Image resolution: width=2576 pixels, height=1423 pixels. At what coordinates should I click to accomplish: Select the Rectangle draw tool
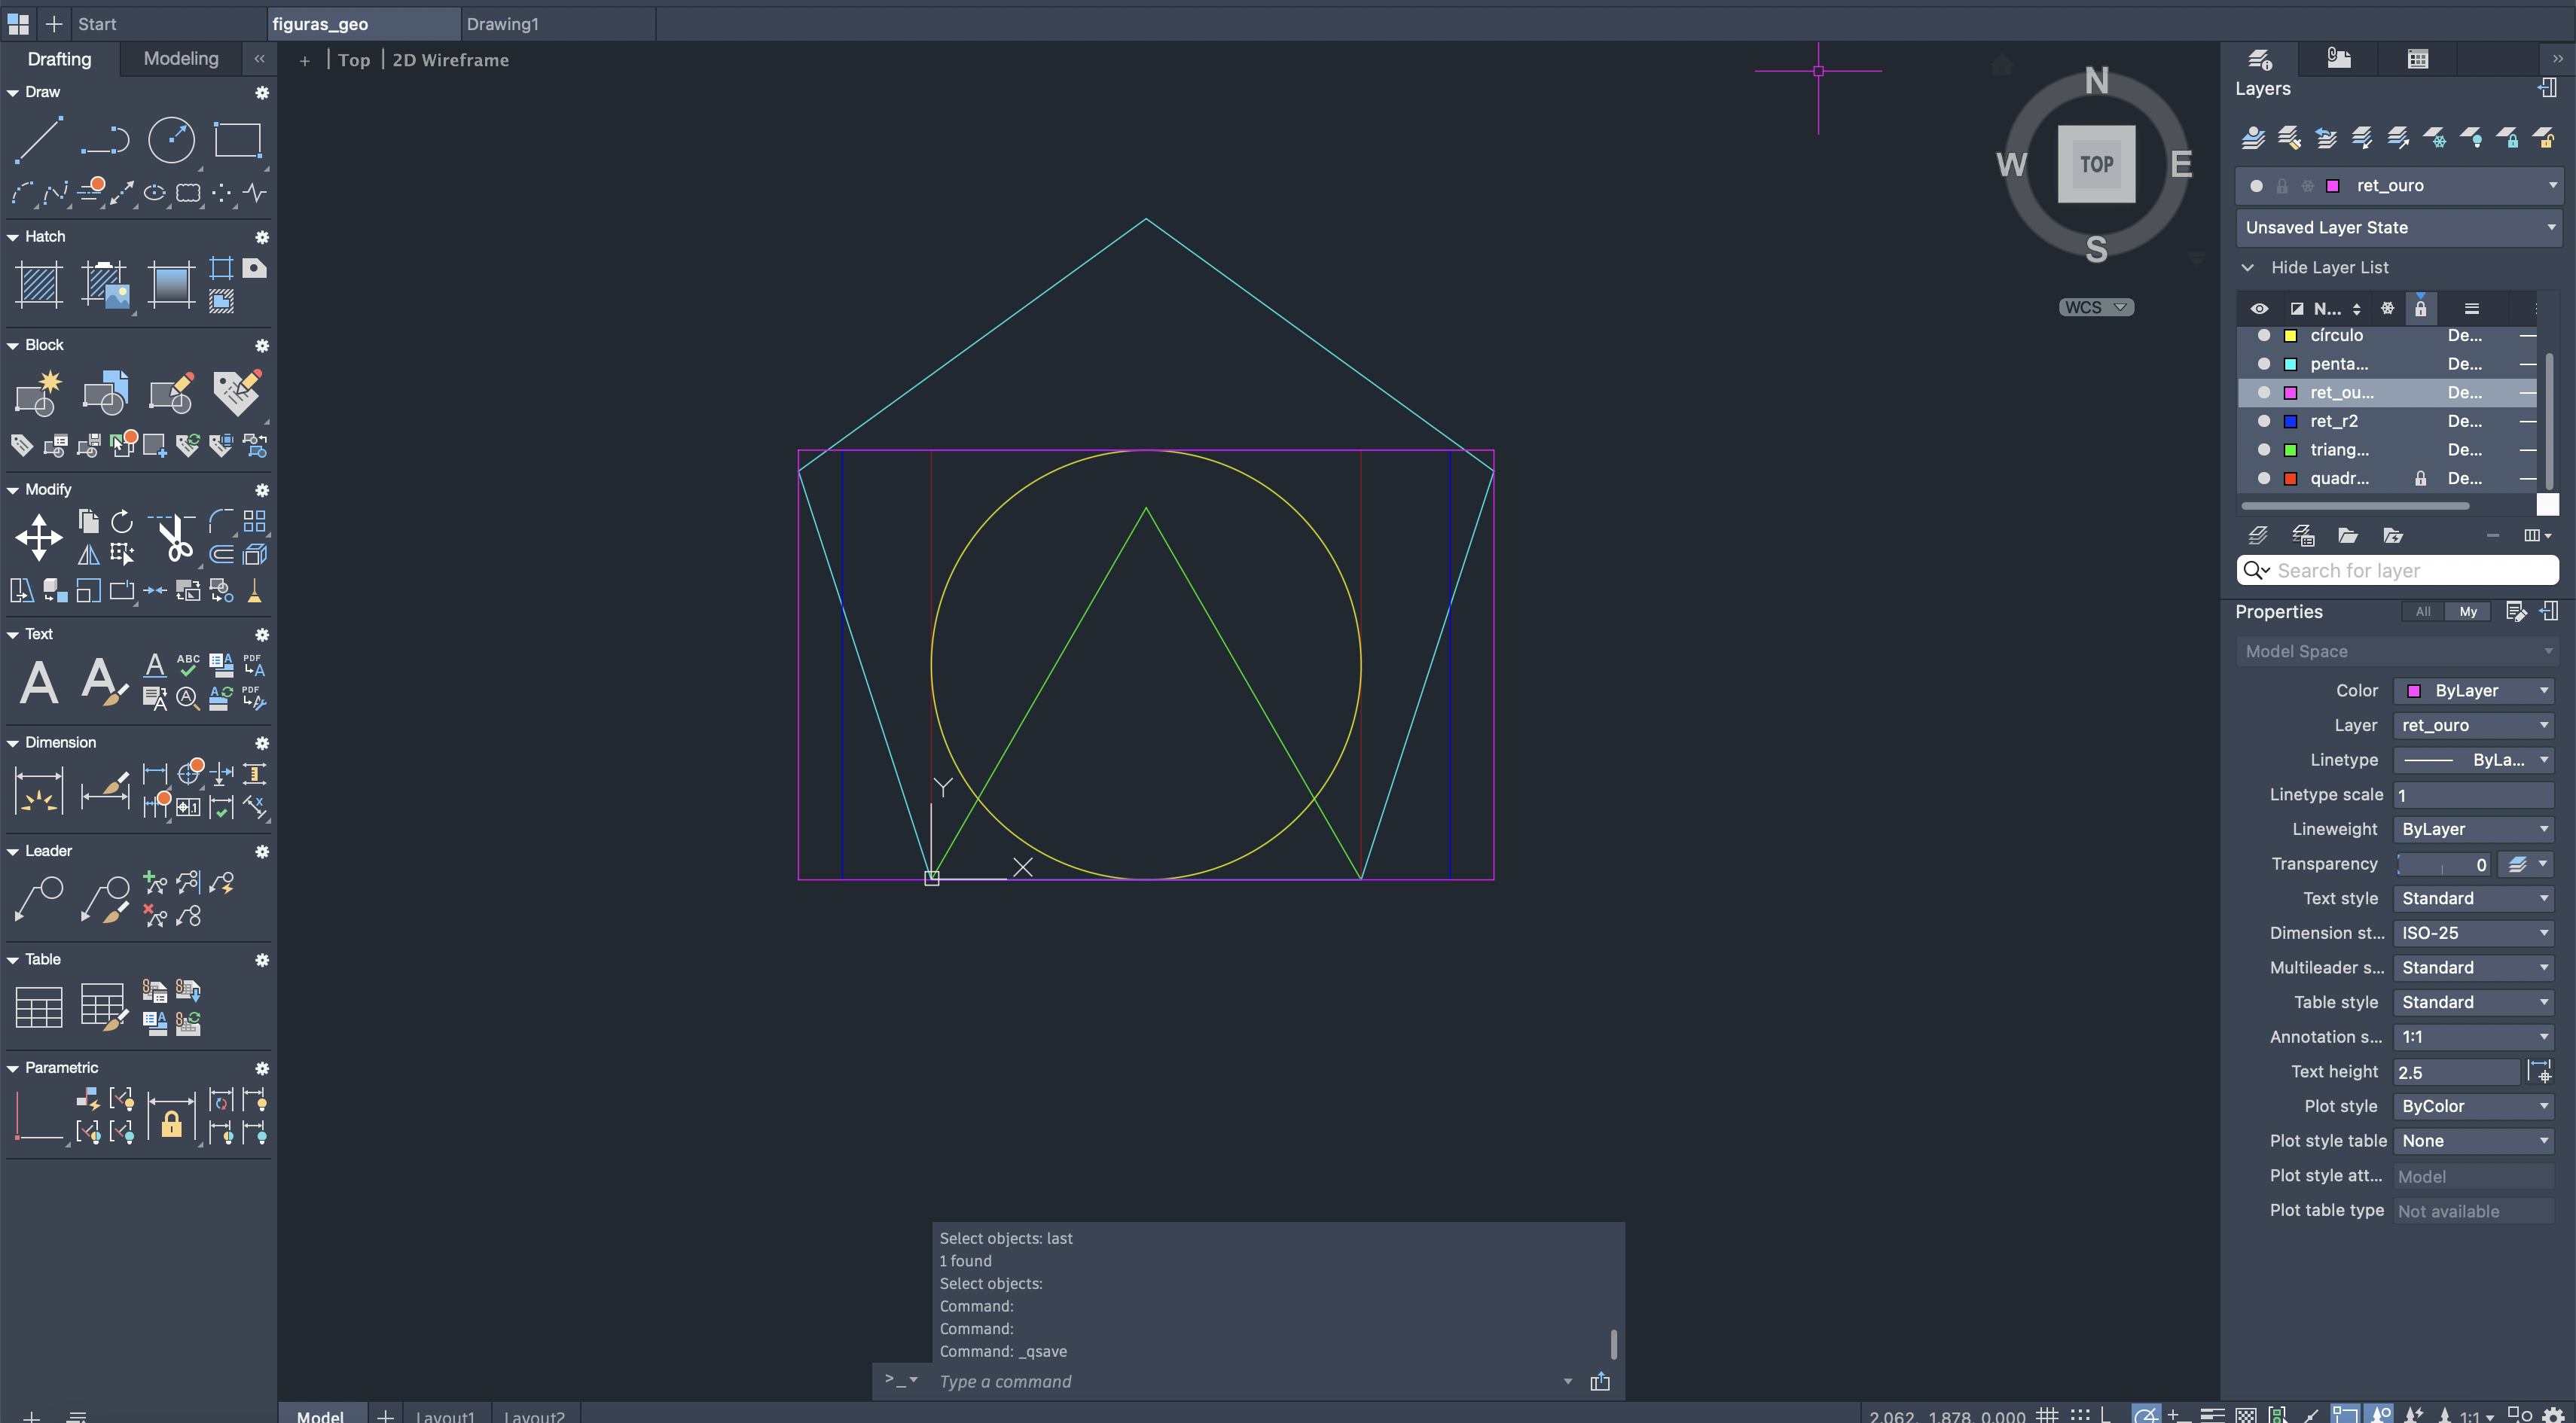[x=237, y=140]
